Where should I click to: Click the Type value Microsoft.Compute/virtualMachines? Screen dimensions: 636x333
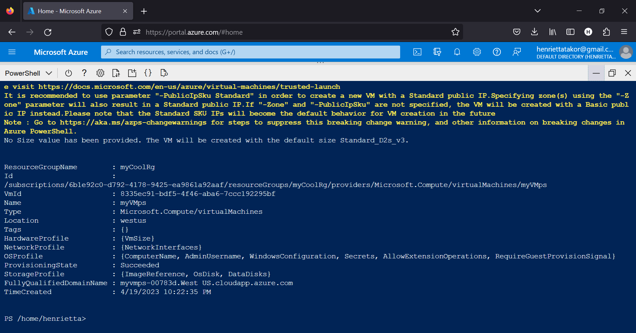point(191,212)
